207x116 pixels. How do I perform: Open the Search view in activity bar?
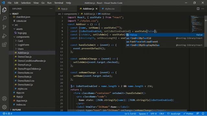click(x=4, y=18)
